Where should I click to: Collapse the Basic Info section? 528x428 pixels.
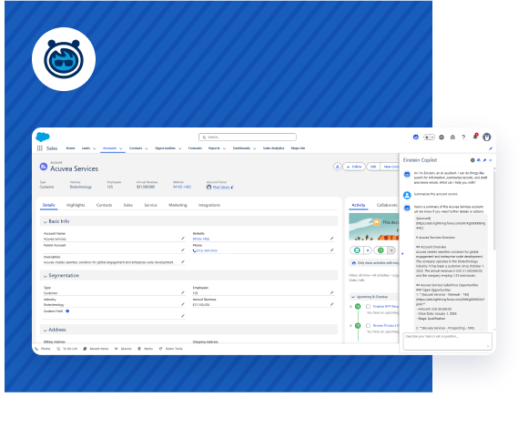click(x=46, y=221)
